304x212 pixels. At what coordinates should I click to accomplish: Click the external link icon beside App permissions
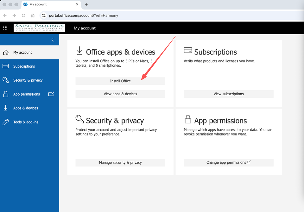51,94
